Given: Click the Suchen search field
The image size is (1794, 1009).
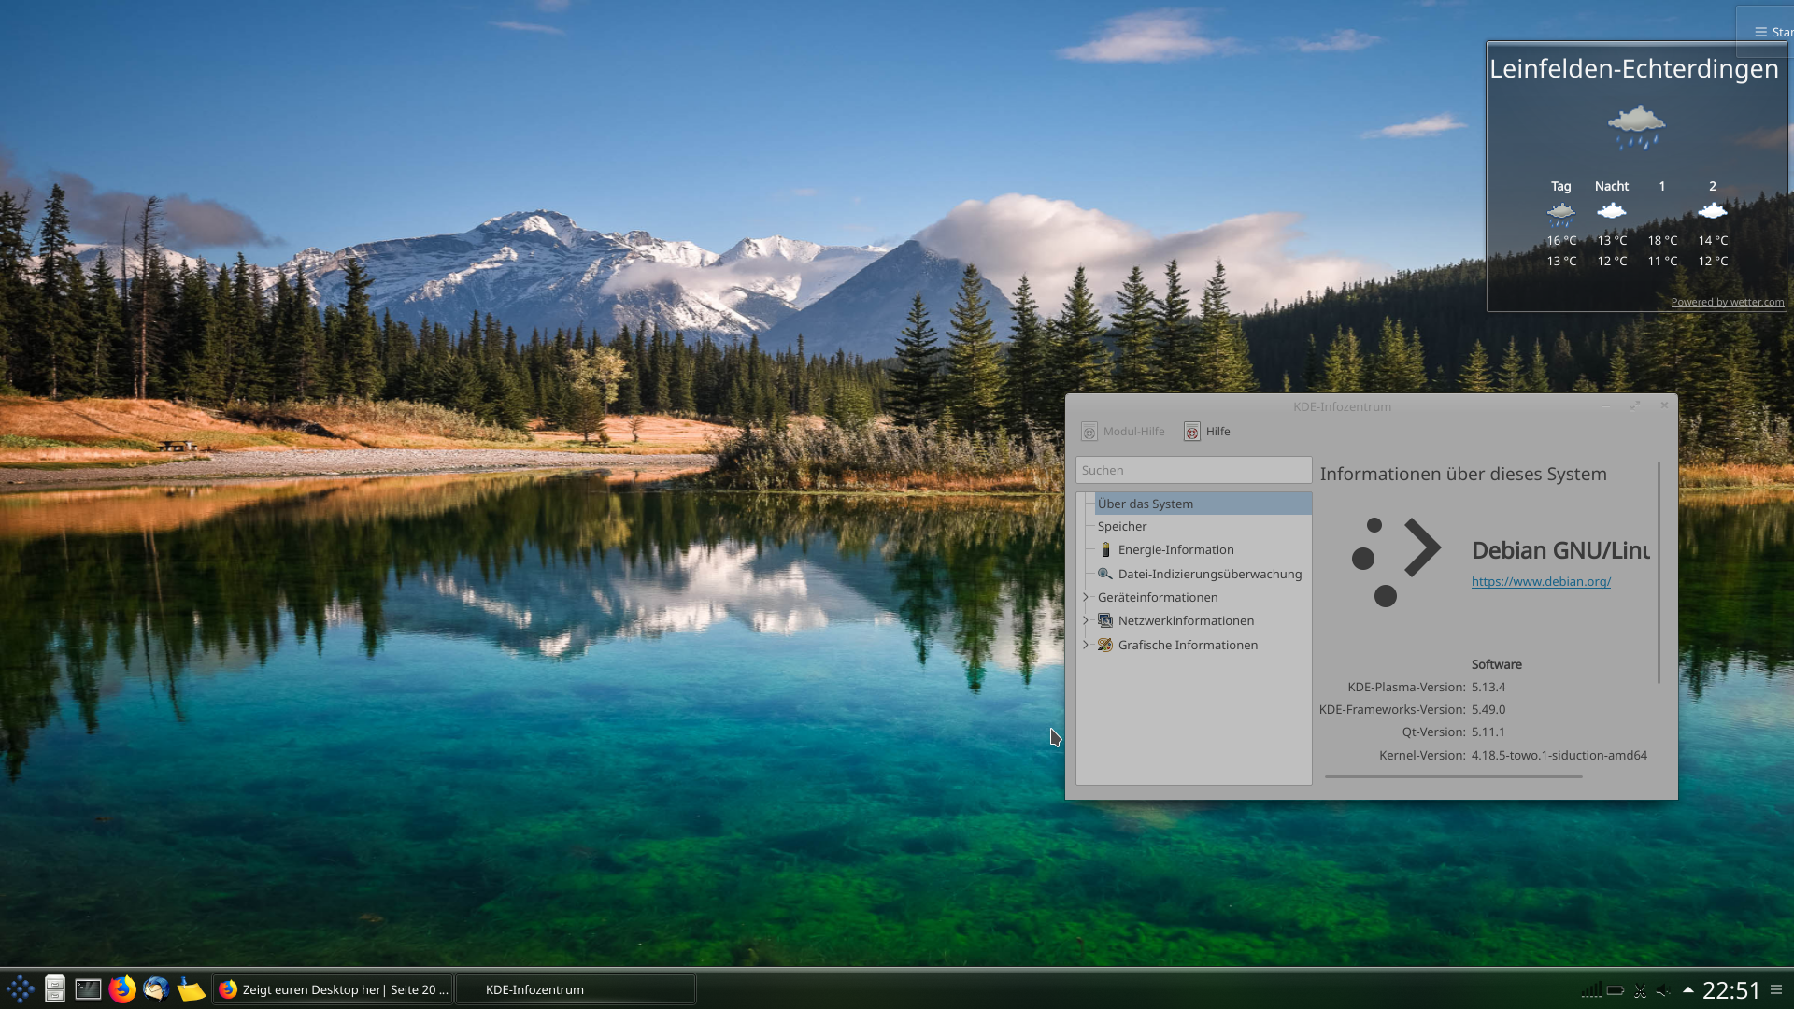Looking at the screenshot, I should (x=1193, y=470).
